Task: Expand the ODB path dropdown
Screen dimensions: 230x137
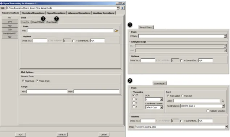Action: [x=118, y=8]
